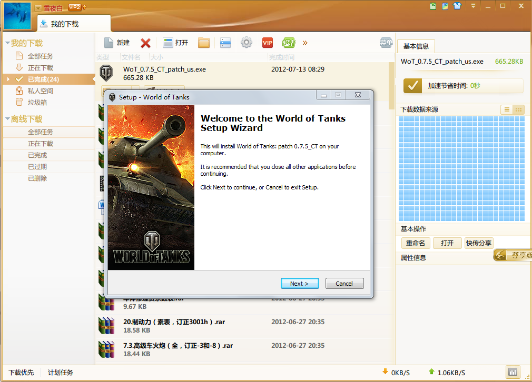This screenshot has width=532, height=382.
Task: Click the skin shirt icon in title bar
Action: pos(457,6)
